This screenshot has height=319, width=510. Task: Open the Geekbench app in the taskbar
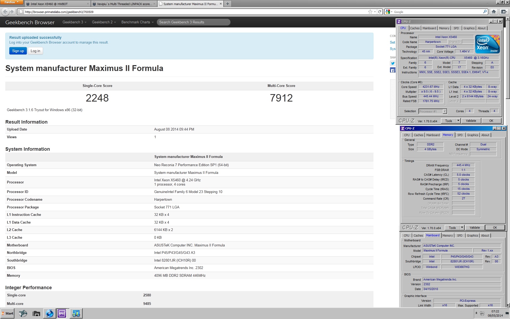pyautogui.click(x=76, y=313)
